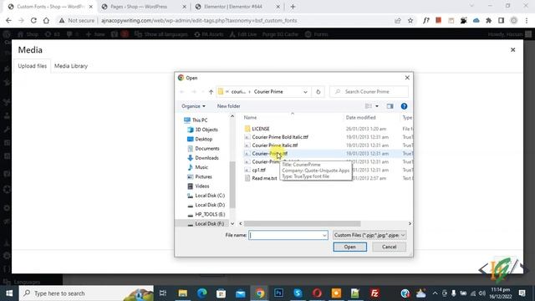Open the LICENSE folder
Image resolution: width=535 pixels, height=301 pixels.
pyautogui.click(x=260, y=129)
